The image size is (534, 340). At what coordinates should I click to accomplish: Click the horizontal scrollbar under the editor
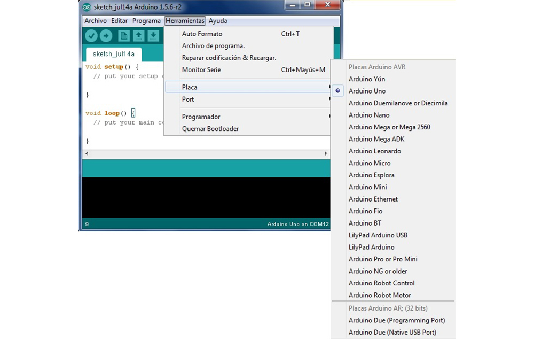[206, 153]
